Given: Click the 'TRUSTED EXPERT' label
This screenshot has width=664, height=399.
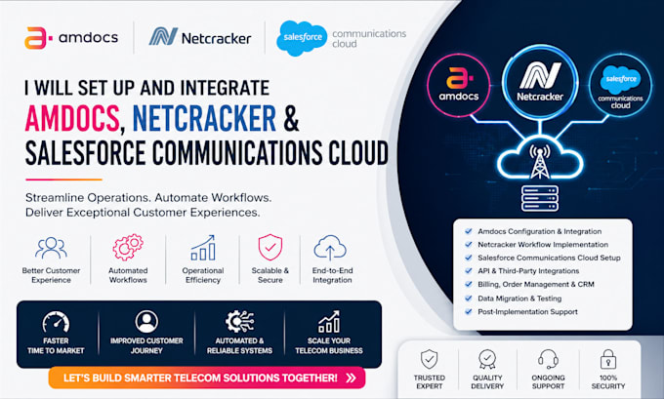Looking at the screenshot, I should tap(430, 382).
